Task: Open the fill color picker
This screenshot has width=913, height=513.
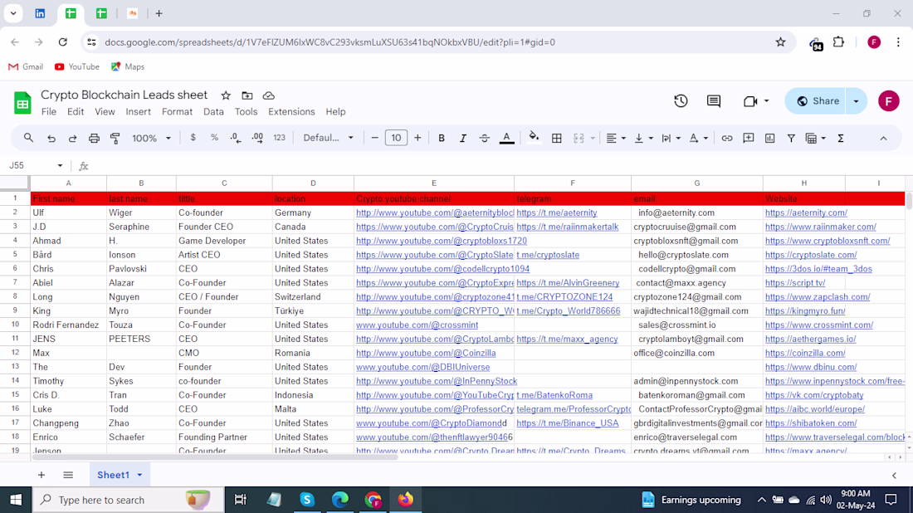Action: click(534, 138)
